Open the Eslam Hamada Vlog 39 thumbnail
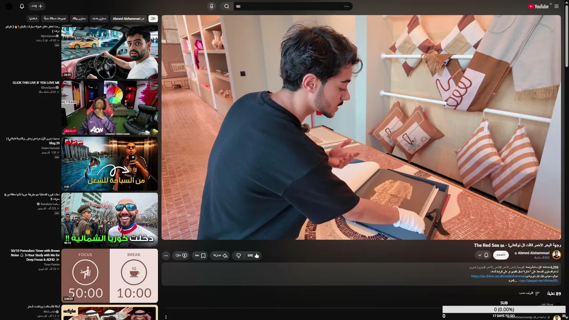569x320 pixels. coord(109,164)
